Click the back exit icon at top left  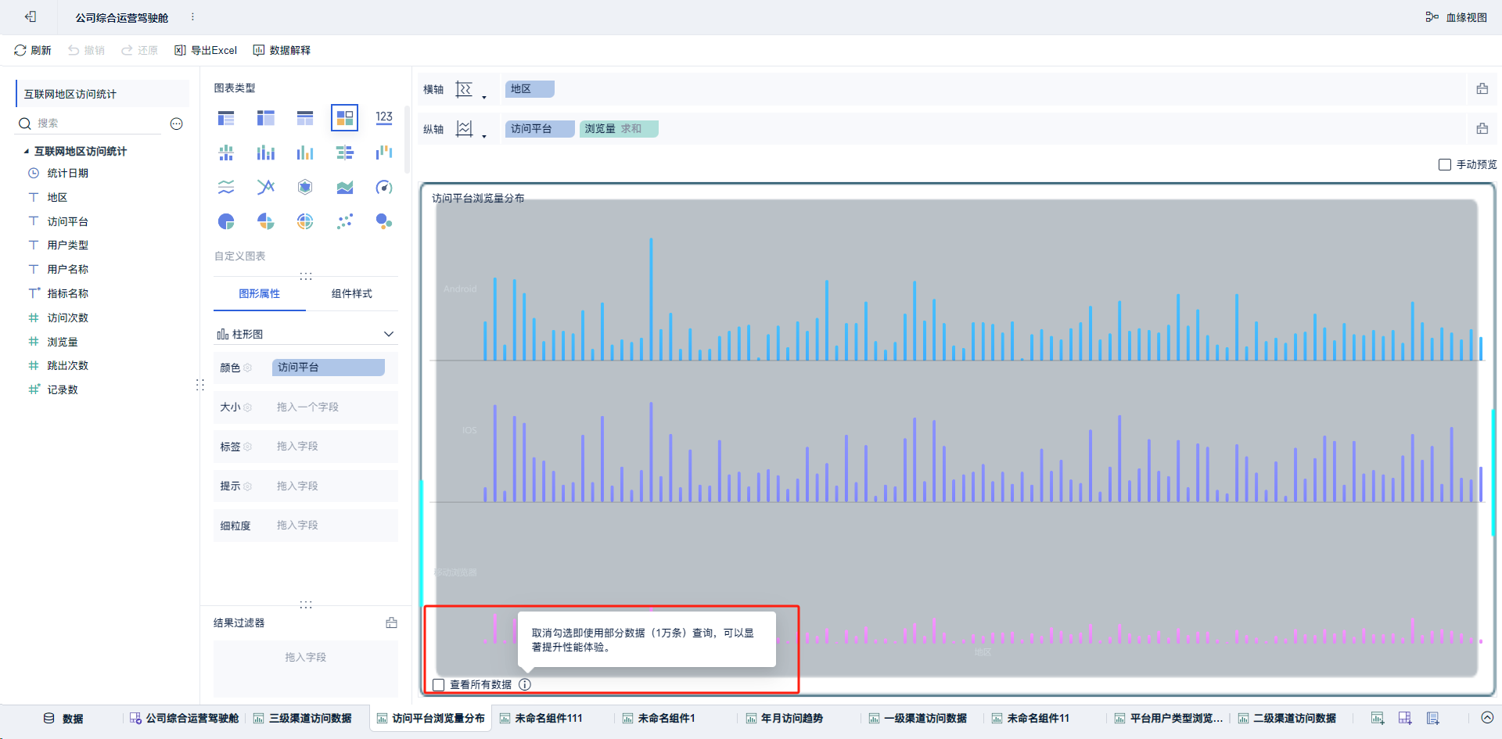(x=31, y=16)
